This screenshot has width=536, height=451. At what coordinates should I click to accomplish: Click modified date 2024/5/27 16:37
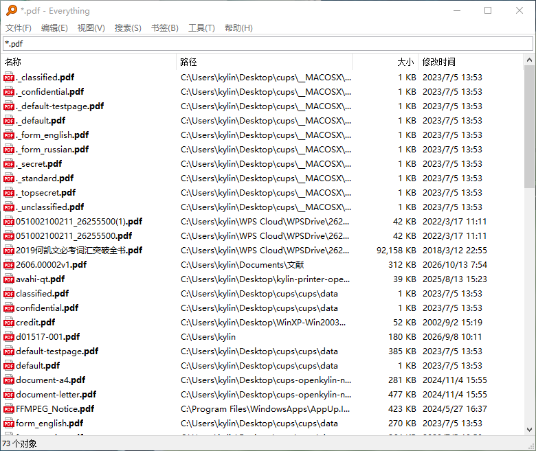click(455, 409)
